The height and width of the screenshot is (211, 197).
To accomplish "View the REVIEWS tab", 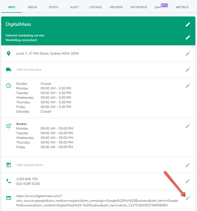I will click(117, 7).
